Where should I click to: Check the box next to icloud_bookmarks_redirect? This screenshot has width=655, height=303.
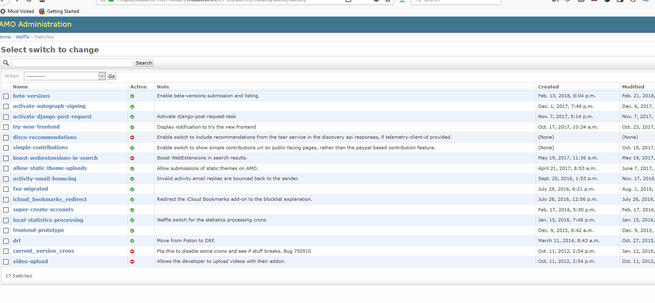6,200
